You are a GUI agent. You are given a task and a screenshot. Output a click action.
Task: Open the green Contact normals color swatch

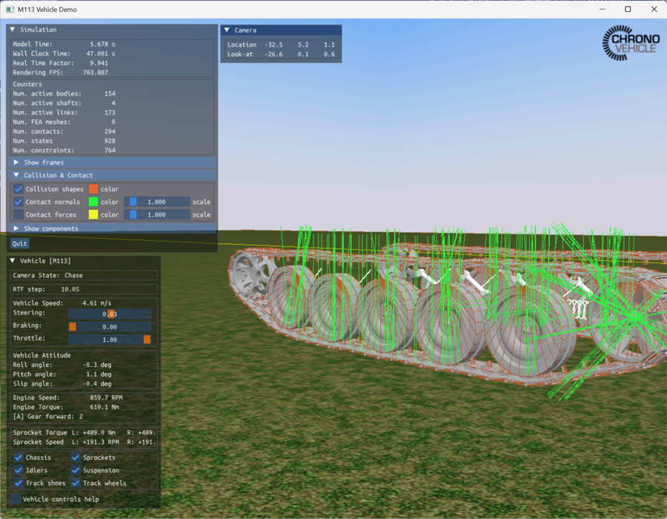pyautogui.click(x=93, y=202)
